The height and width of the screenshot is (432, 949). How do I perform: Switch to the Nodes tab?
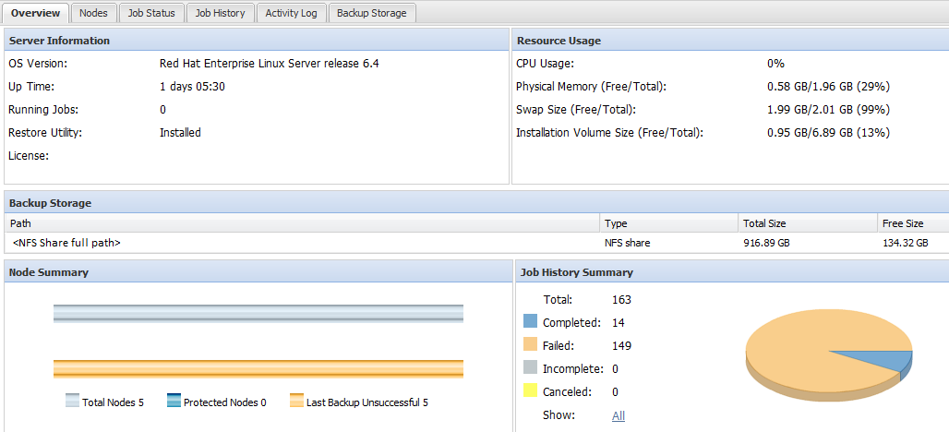[93, 13]
